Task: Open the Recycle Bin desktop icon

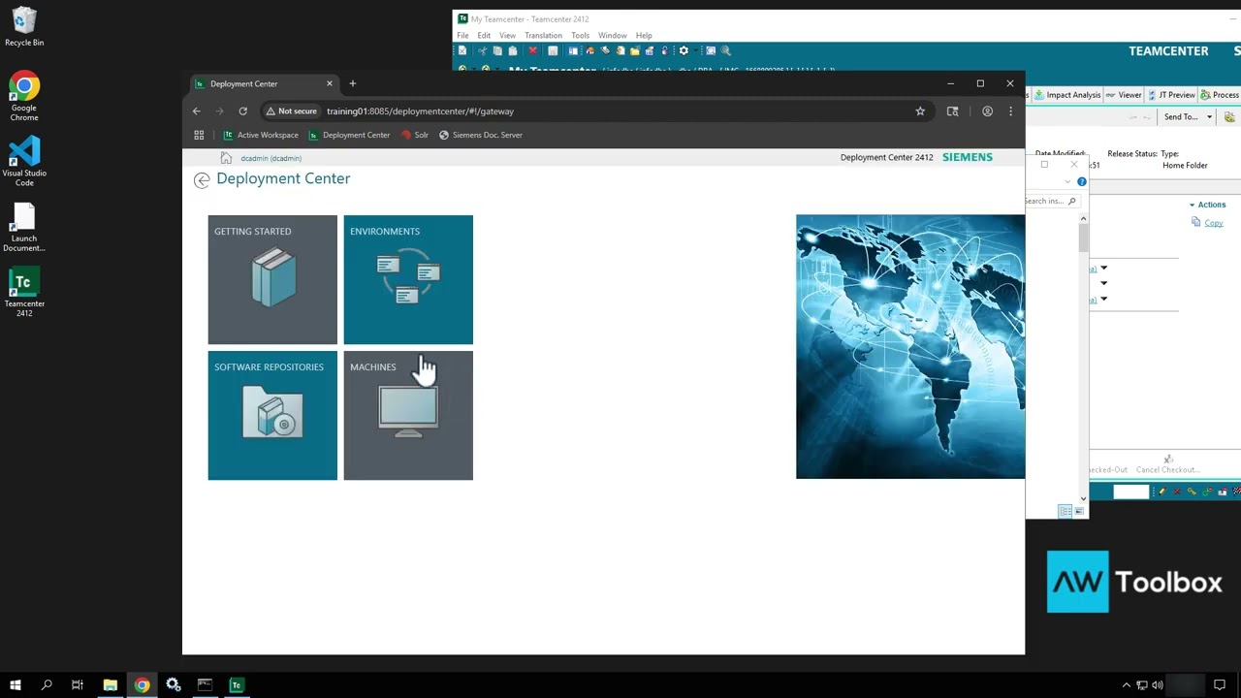Action: pyautogui.click(x=24, y=27)
